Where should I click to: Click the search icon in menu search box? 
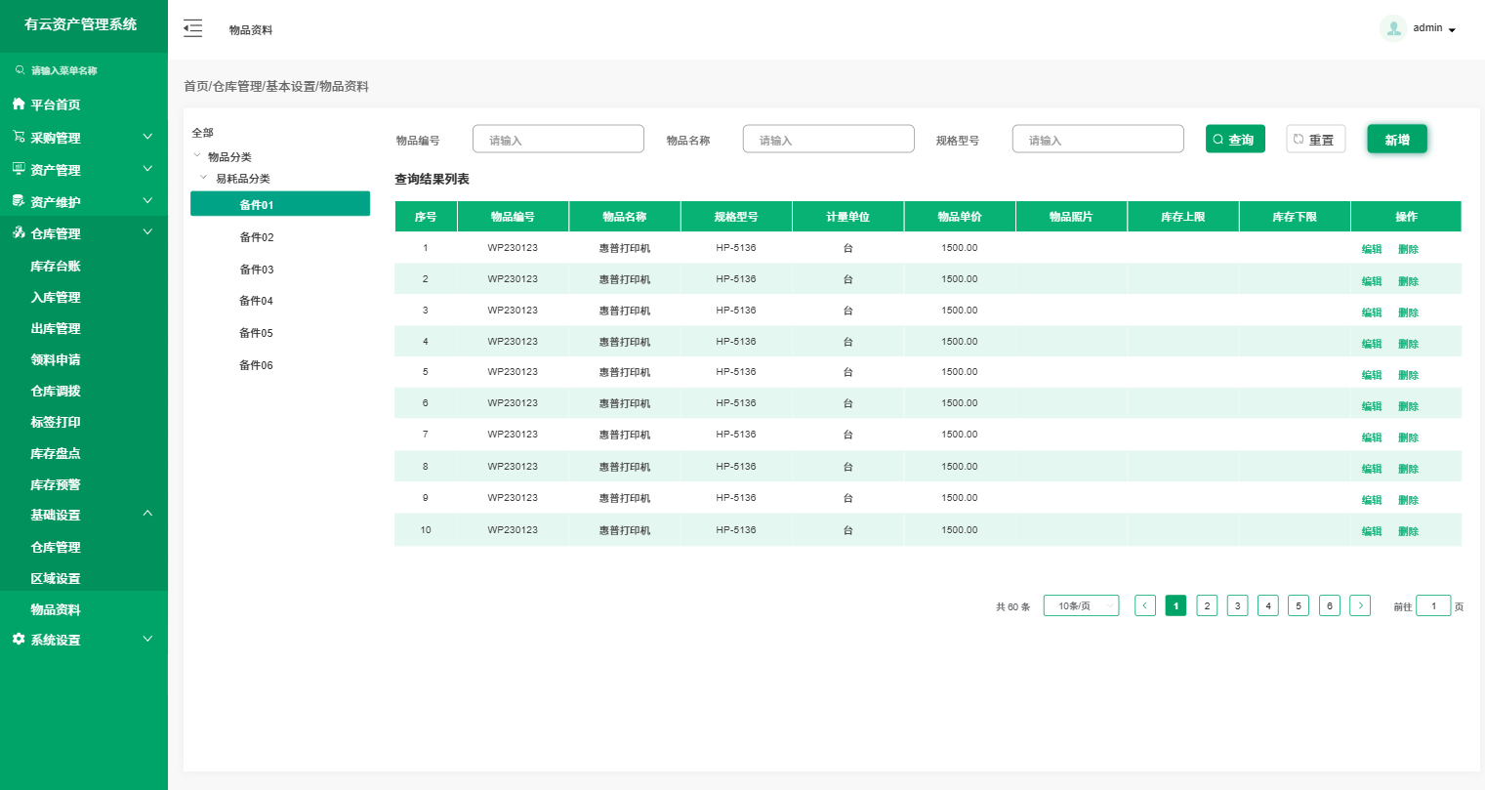(x=20, y=70)
